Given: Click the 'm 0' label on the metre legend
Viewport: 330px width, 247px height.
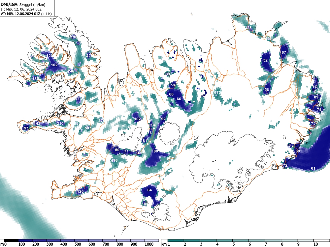Looking at the screenshot, I should [x=4, y=244].
